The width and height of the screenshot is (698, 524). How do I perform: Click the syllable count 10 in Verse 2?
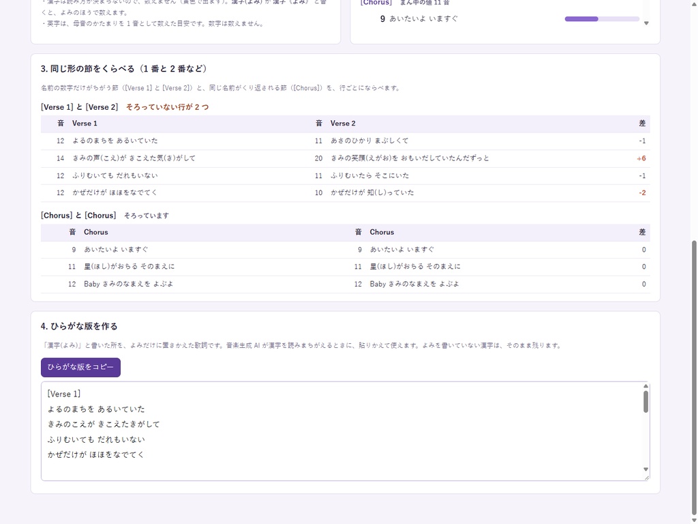(x=318, y=193)
